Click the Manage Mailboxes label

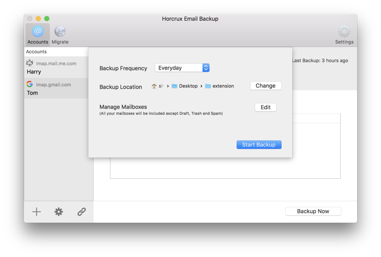(123, 107)
